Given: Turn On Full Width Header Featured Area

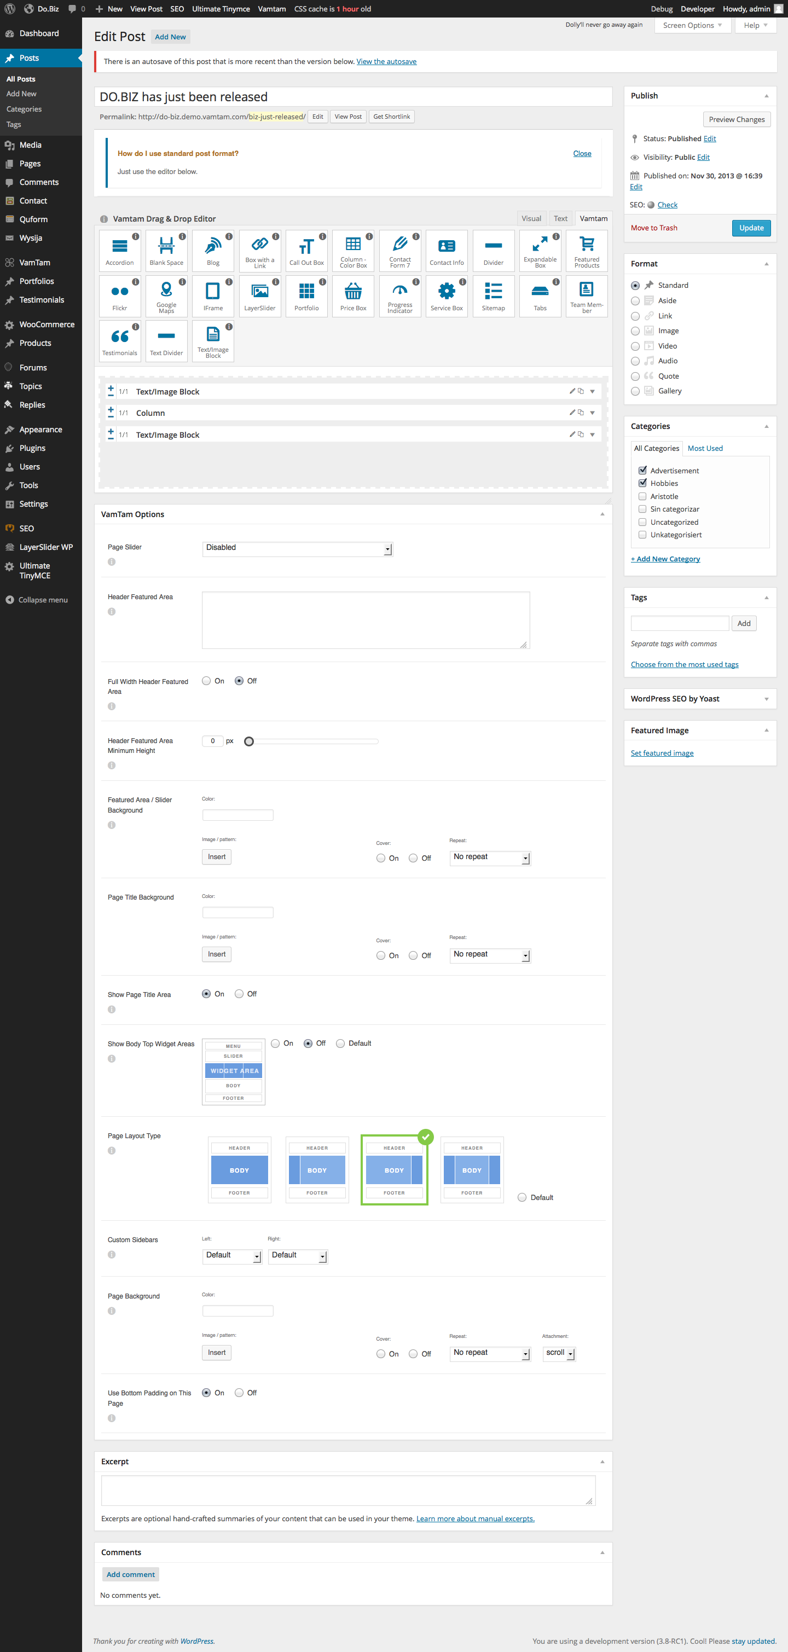Looking at the screenshot, I should pyautogui.click(x=206, y=681).
